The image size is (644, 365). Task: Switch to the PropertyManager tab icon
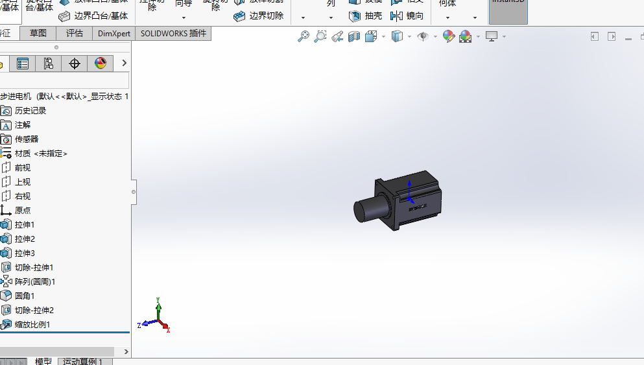click(x=22, y=64)
